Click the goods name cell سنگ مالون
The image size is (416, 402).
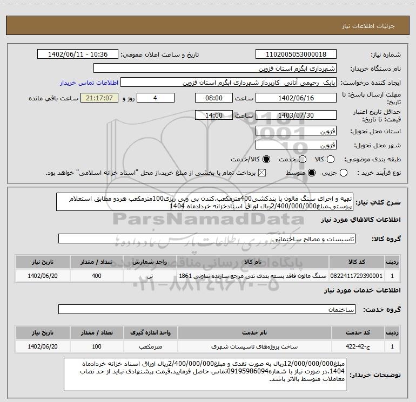[253, 276]
